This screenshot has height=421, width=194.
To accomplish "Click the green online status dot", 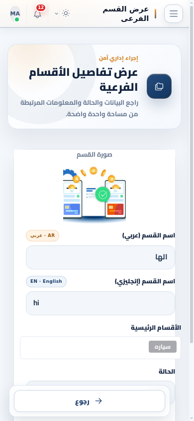I will click(17, 19).
